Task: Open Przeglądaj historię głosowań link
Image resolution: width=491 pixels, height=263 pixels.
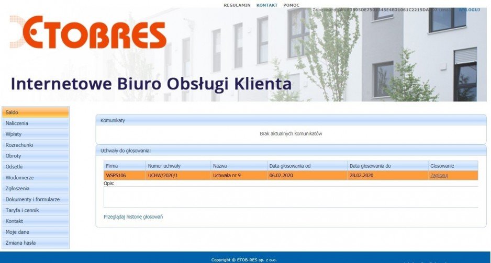Action: 133,216
